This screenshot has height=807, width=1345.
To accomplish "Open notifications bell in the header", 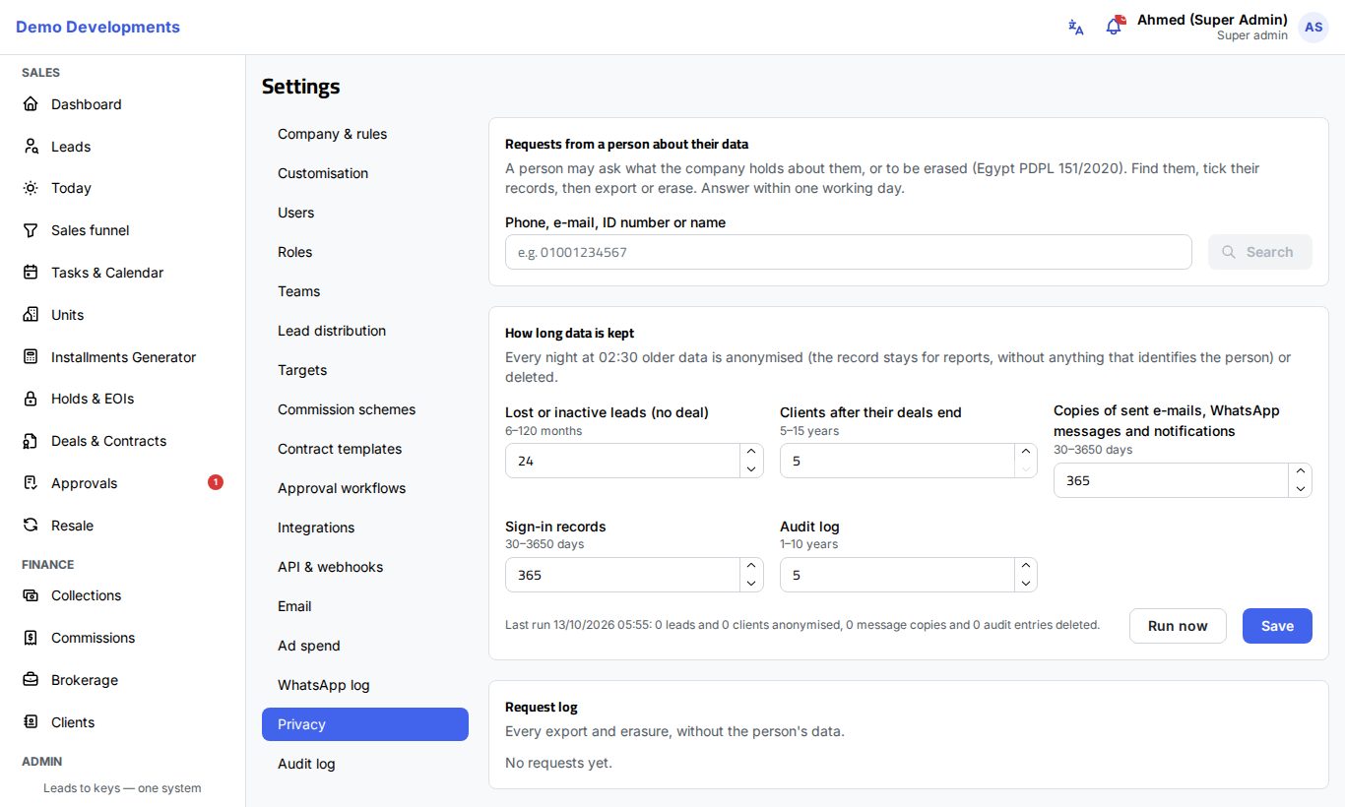I will tap(1114, 27).
